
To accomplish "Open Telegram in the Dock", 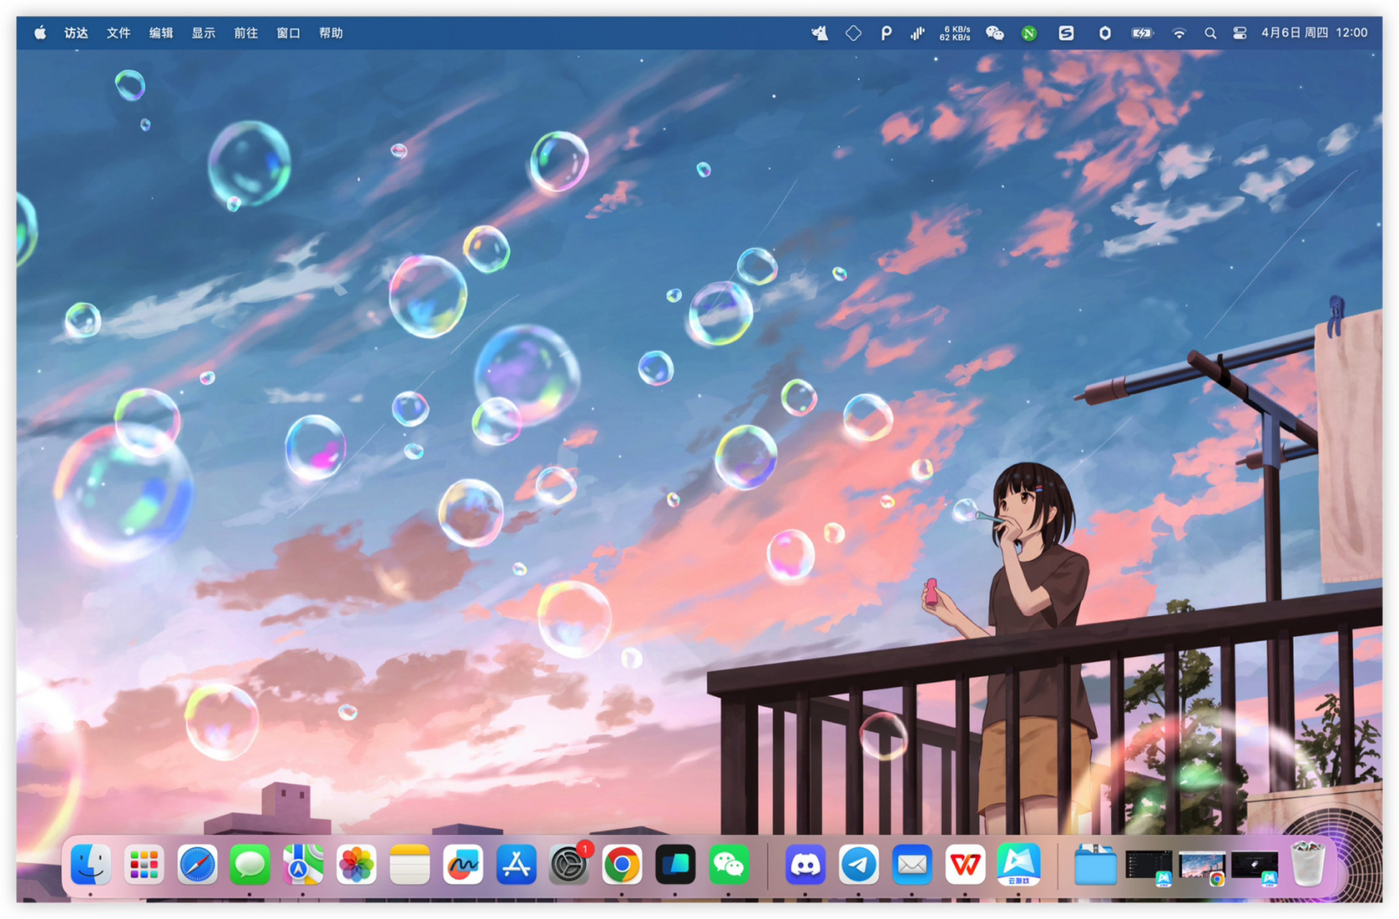I will (858, 864).
